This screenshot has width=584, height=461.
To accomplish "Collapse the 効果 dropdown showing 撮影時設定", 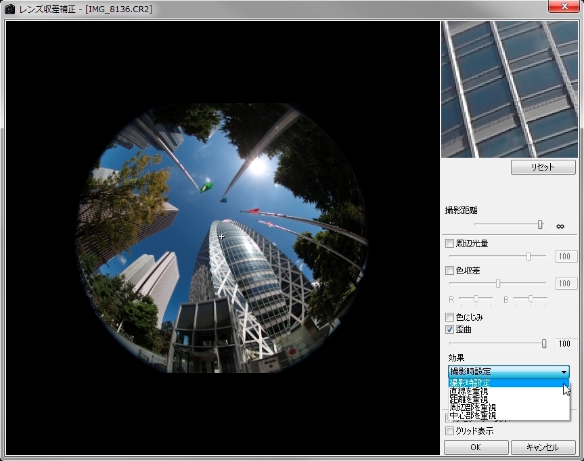I will point(508,371).
